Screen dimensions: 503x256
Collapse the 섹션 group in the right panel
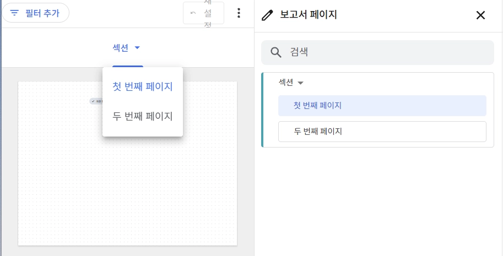tap(300, 83)
